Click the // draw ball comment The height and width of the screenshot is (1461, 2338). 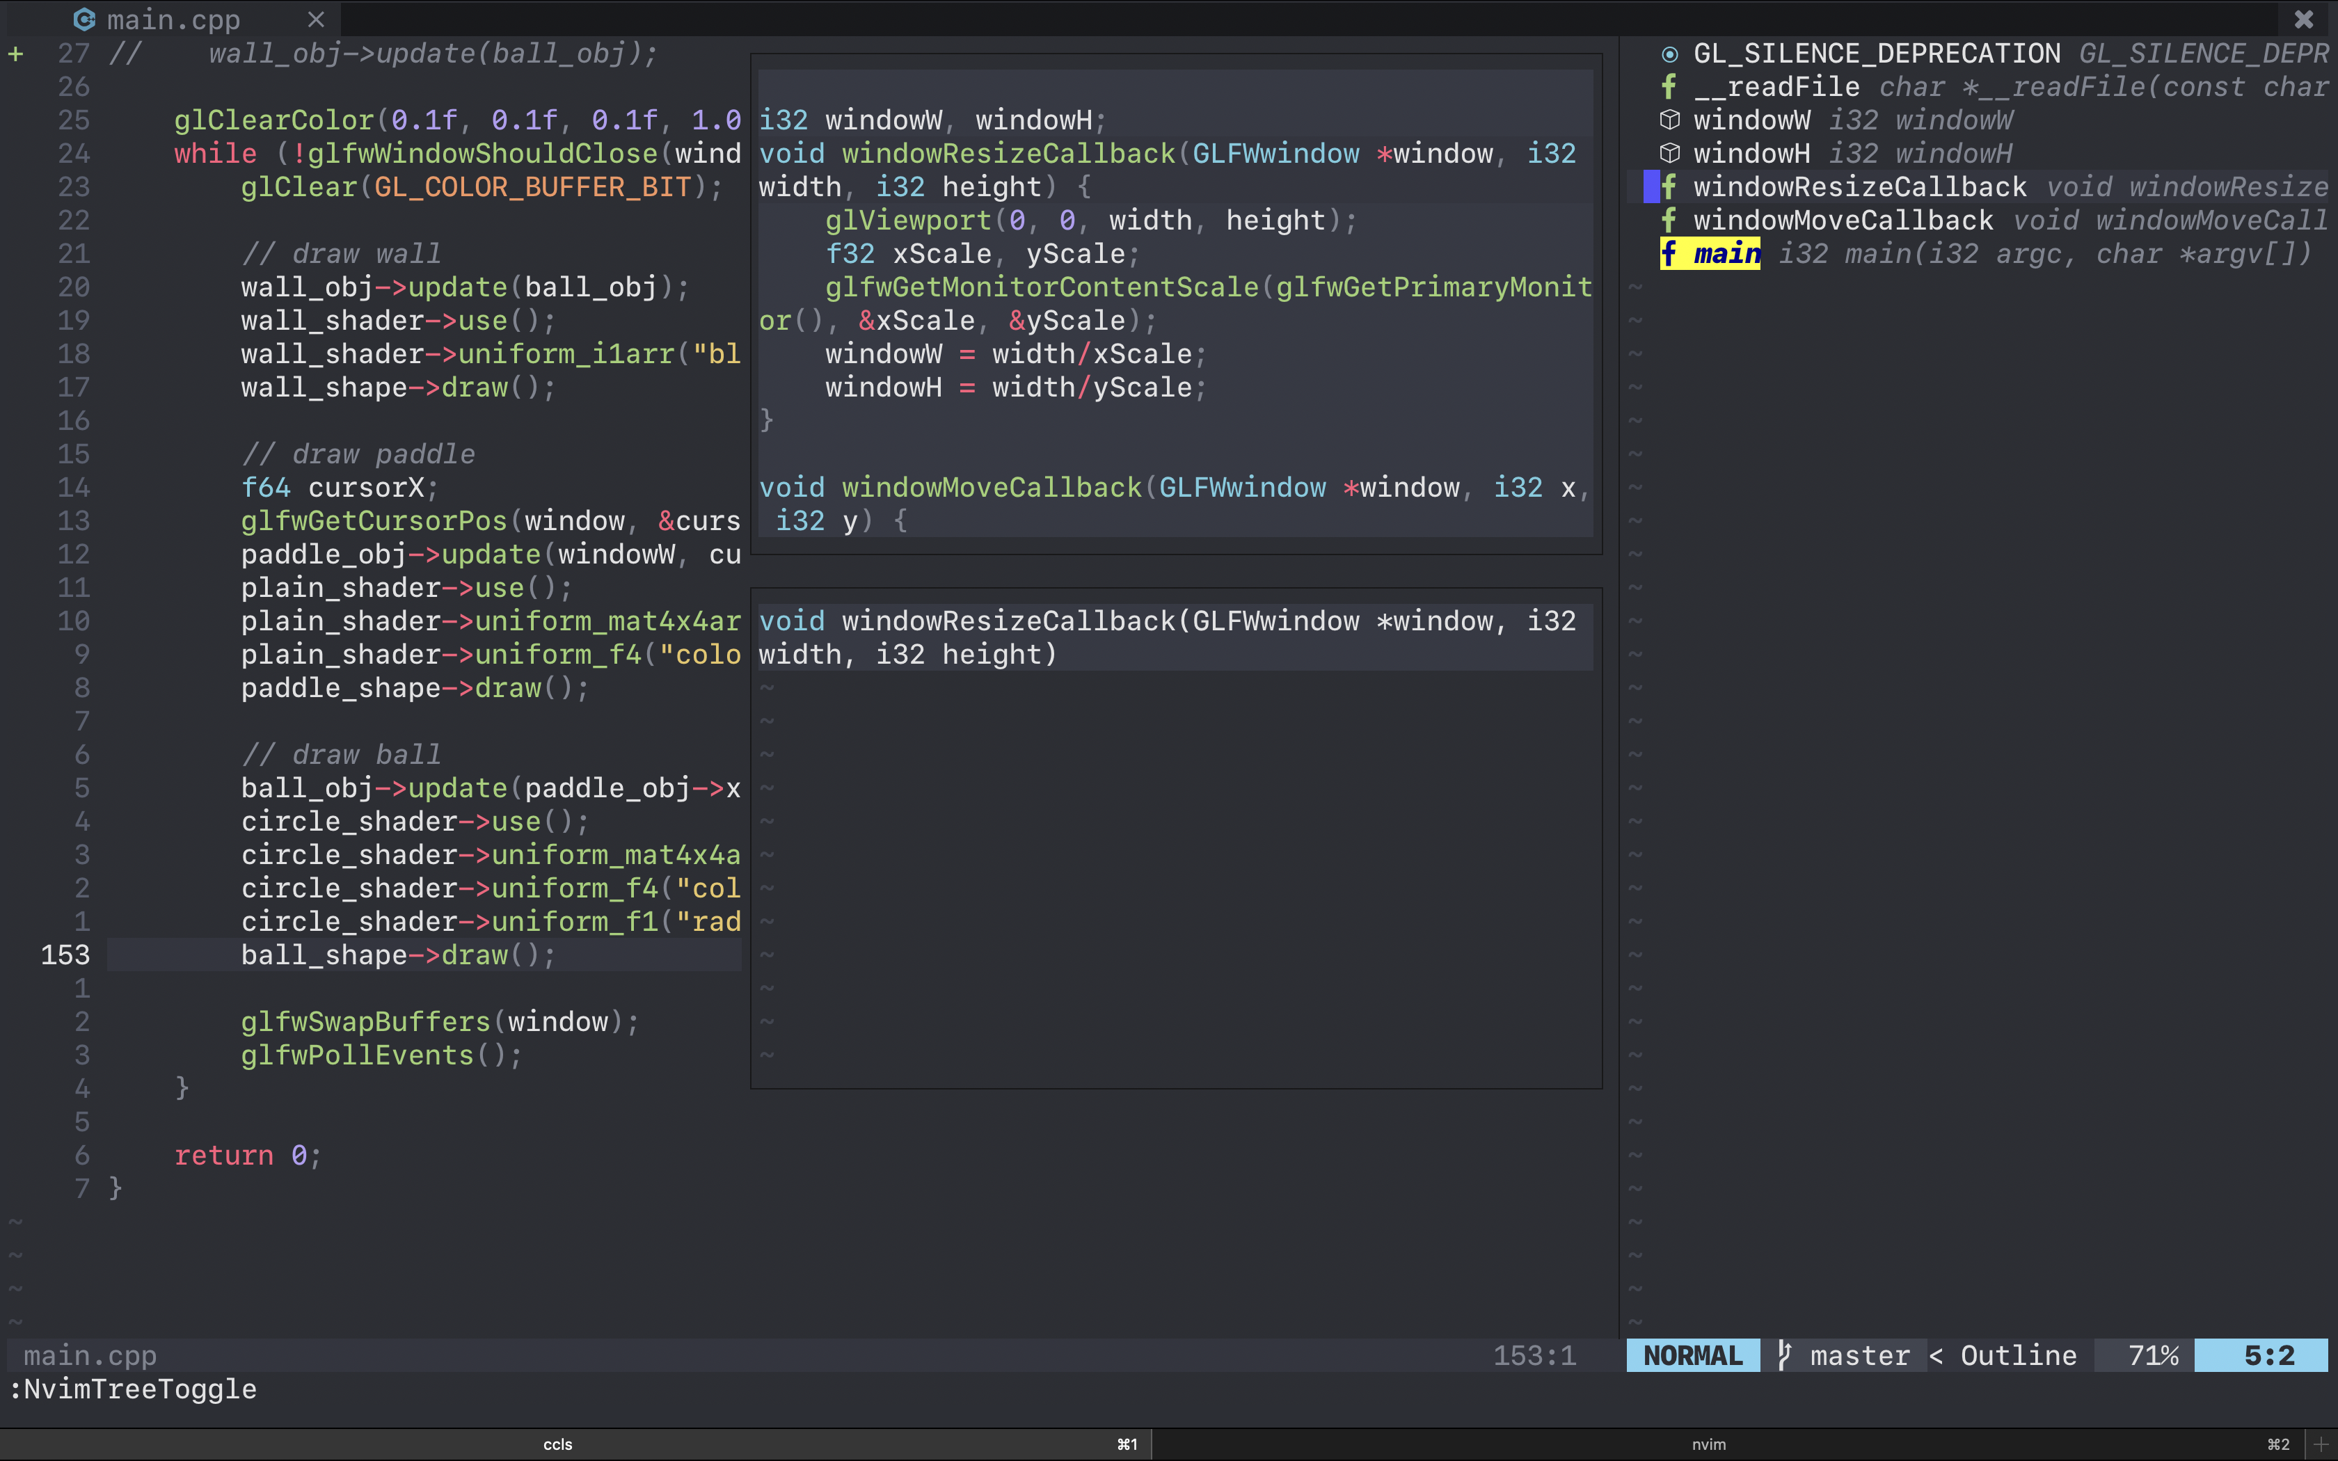click(x=341, y=755)
